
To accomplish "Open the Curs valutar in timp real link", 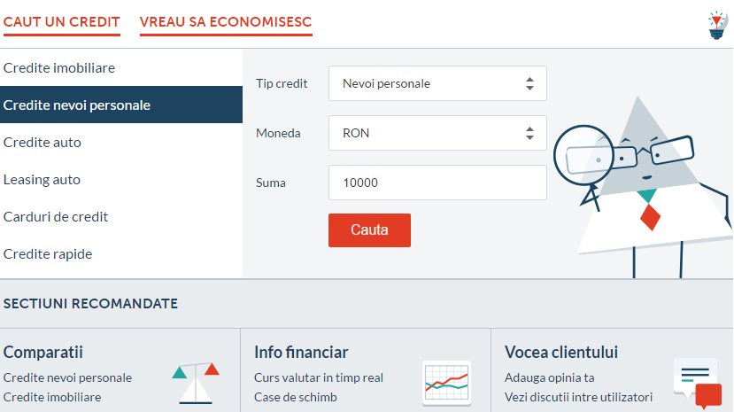I will coord(319,377).
